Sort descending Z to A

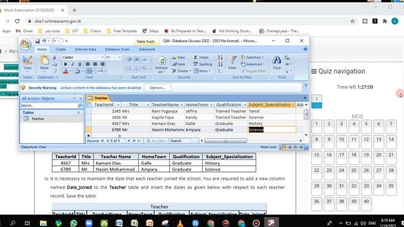tap(220, 64)
